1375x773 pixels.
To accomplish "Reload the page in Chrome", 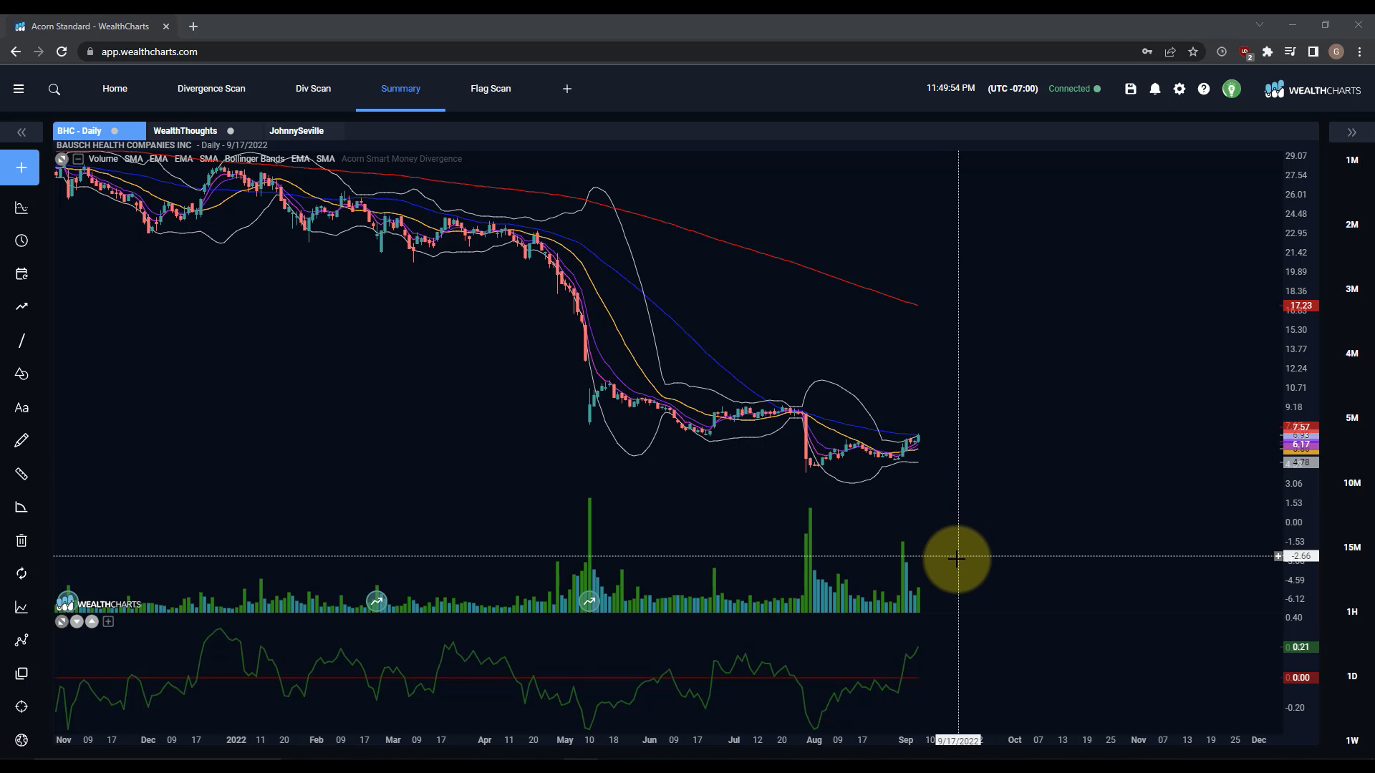I will (x=62, y=52).
